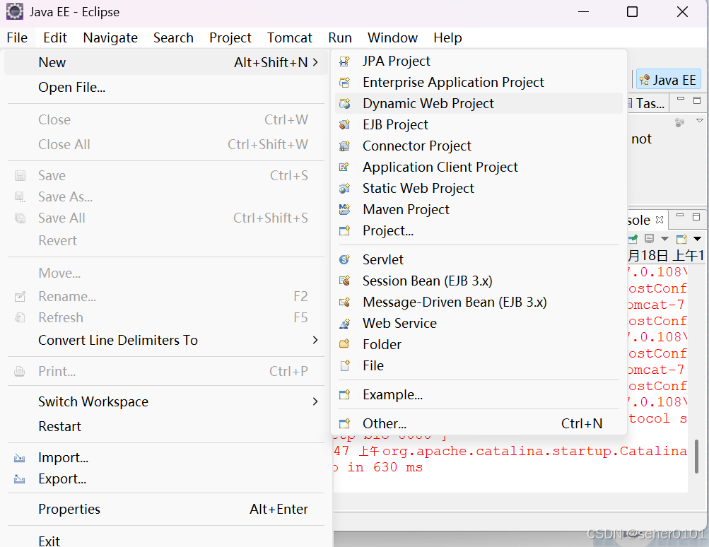Create a new File from submenu
Image resolution: width=709 pixels, height=547 pixels.
[x=479, y=365]
